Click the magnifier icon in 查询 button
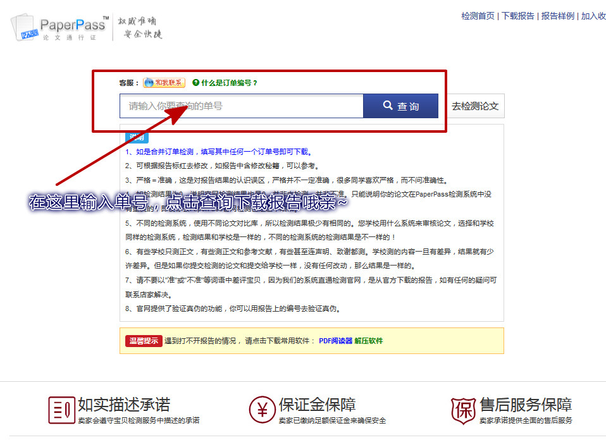This screenshot has width=606, height=440. point(388,105)
